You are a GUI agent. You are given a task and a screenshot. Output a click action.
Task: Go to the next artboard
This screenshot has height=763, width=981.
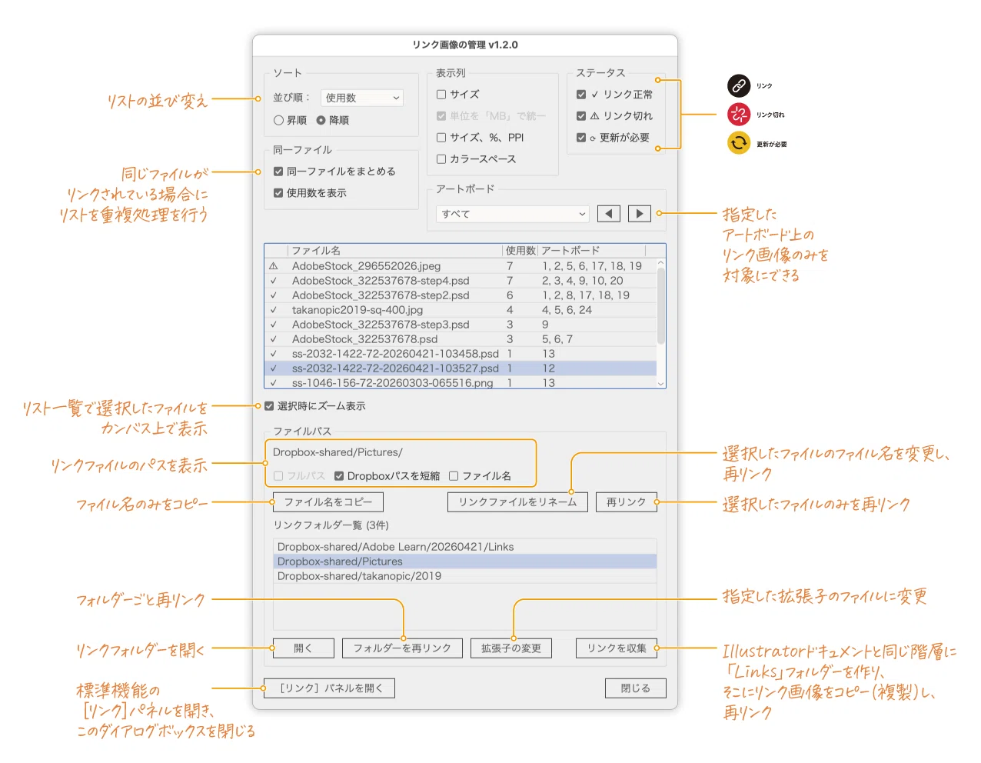pos(640,214)
